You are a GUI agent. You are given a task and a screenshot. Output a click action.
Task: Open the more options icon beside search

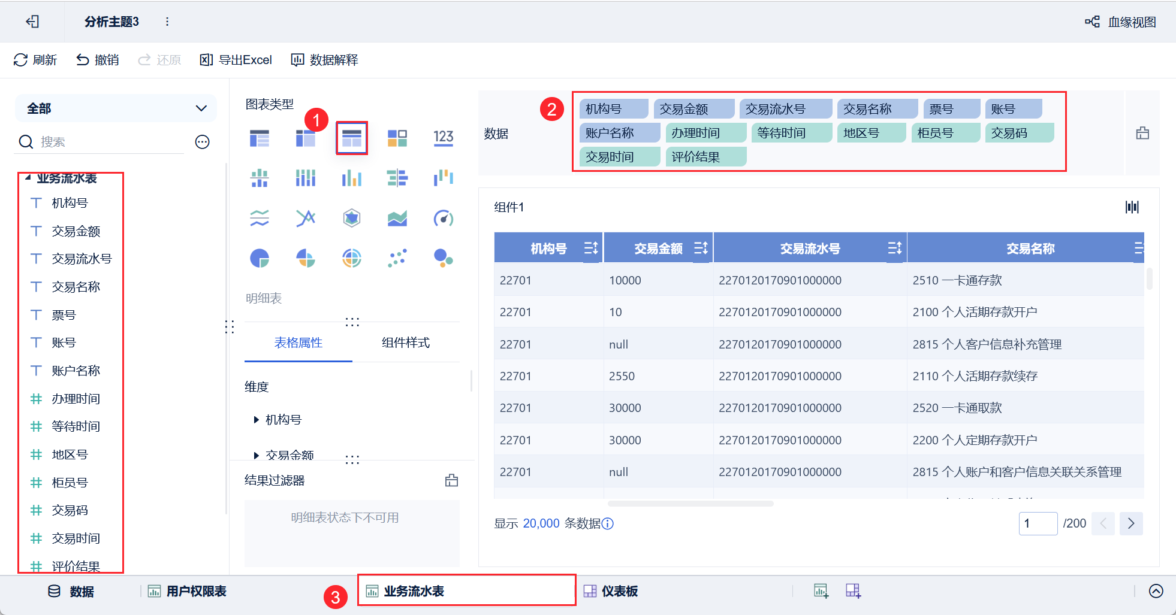pyautogui.click(x=203, y=142)
